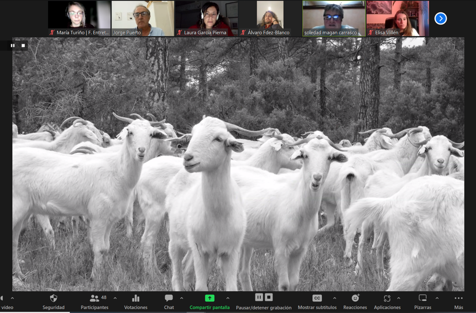Open the Seguridad security shield
The image size is (476, 313).
(x=53, y=299)
